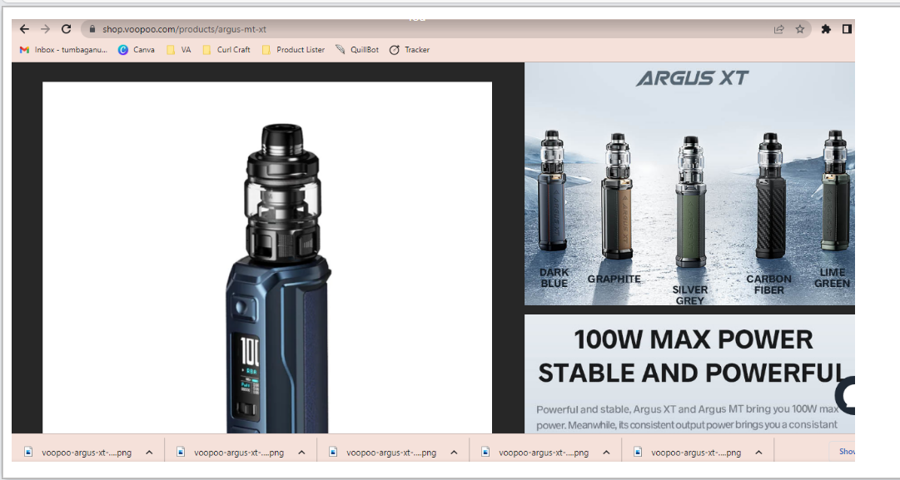Select the Silver Grey device in banner
Viewport: 900px width, 480px height.
coord(690,202)
